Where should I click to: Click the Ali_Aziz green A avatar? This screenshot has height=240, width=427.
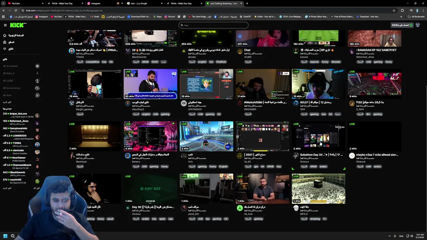point(240,208)
